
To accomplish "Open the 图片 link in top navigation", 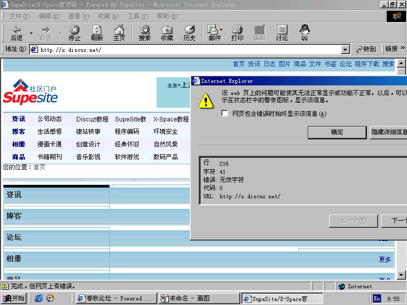I will tap(284, 64).
